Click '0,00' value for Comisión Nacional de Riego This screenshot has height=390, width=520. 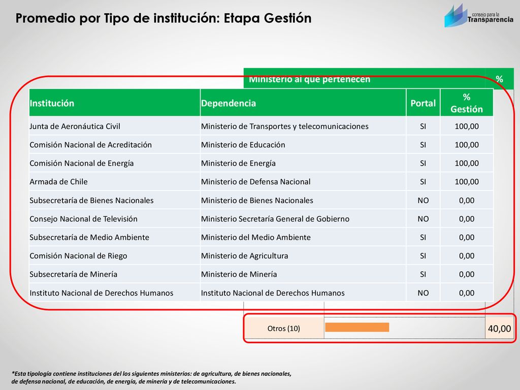(467, 256)
